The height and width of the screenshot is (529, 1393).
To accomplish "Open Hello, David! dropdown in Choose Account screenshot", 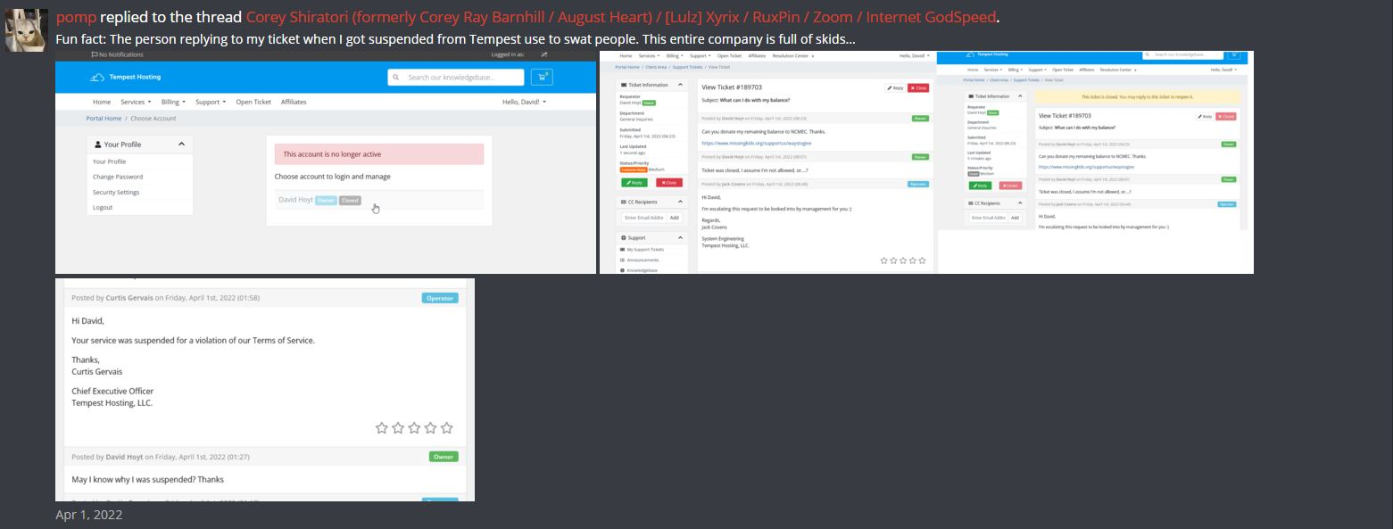I will pyautogui.click(x=525, y=102).
